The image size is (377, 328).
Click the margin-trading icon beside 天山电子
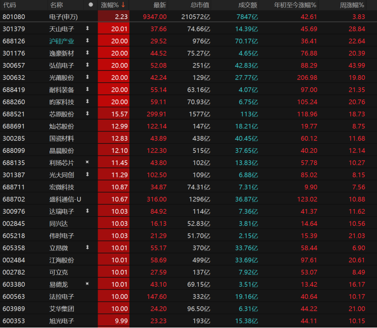point(88,29)
